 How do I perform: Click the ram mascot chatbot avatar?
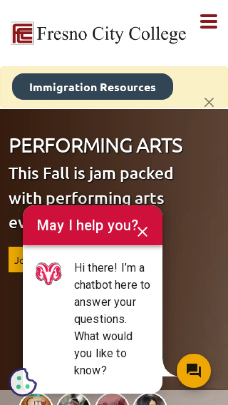point(49,273)
